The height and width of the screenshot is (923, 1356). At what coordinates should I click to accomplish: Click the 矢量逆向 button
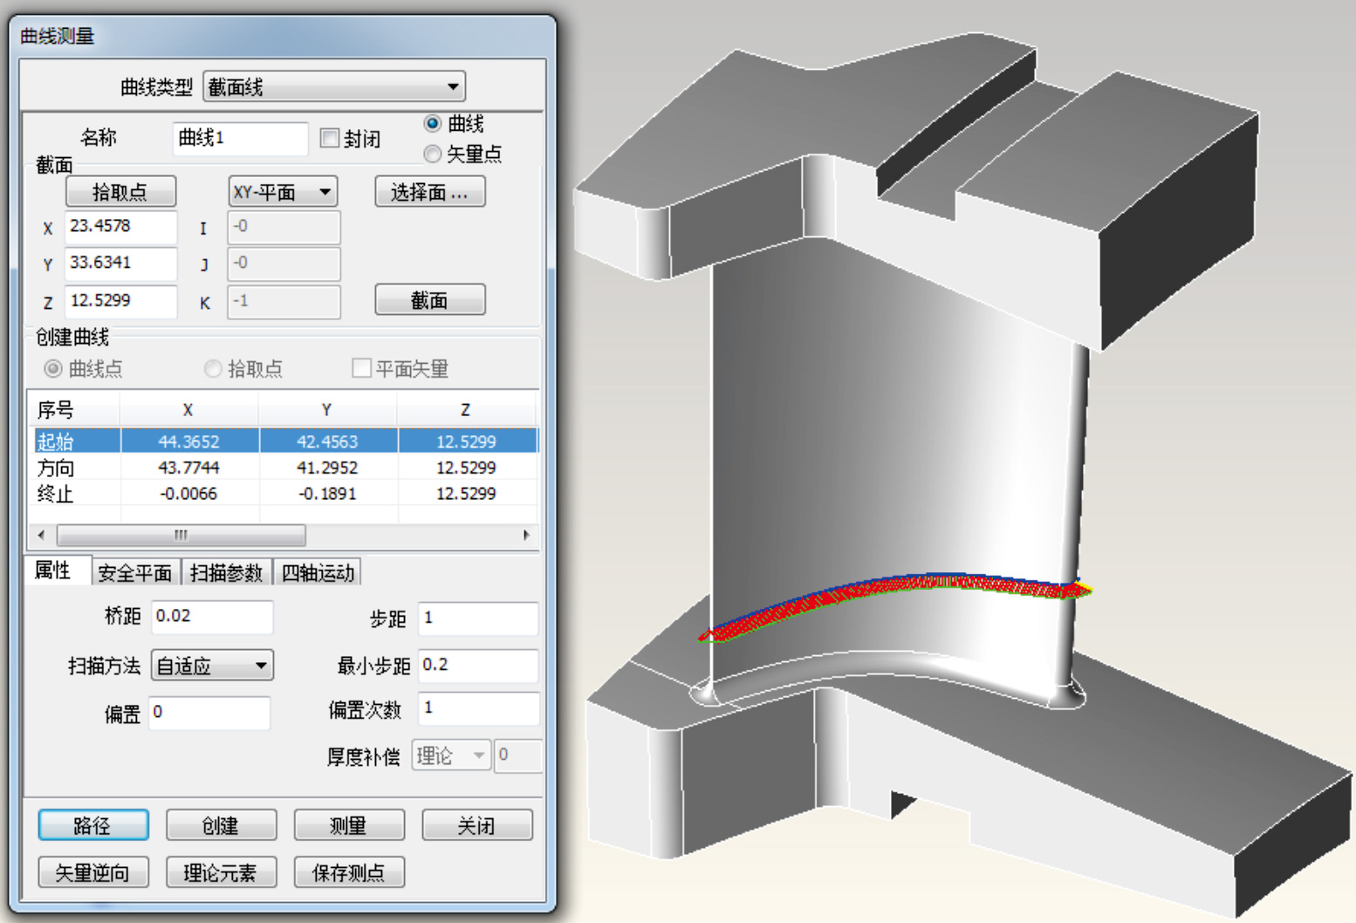click(92, 872)
